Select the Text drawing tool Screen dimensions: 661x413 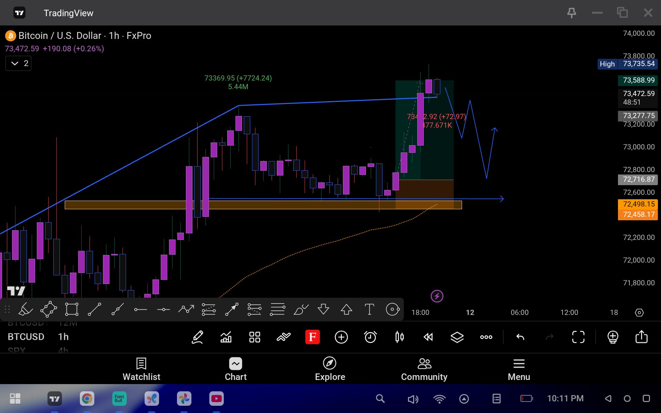pos(369,309)
